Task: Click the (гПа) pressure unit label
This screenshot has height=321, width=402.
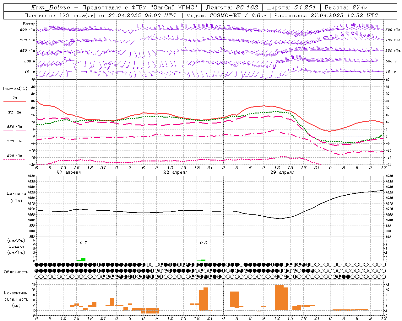Action: coord(16,201)
